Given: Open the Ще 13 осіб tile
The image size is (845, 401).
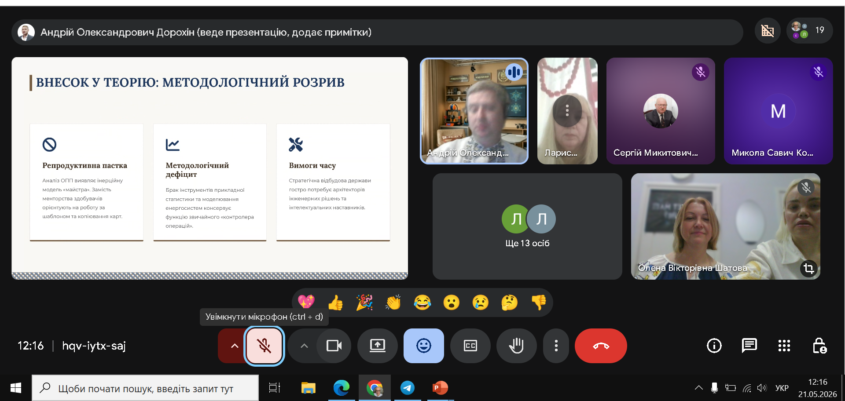Looking at the screenshot, I should coord(527,226).
